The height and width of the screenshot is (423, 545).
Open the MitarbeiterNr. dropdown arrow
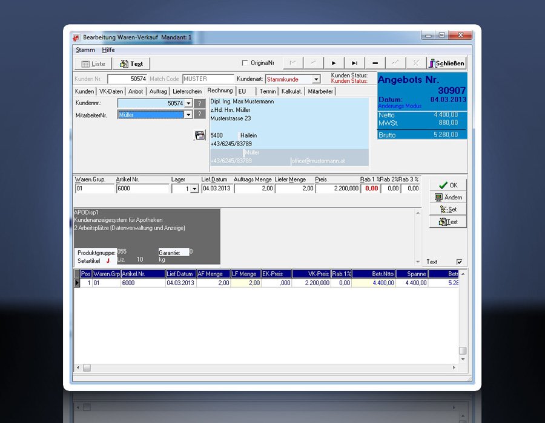188,115
